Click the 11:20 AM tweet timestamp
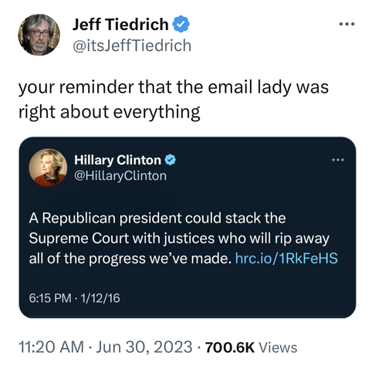375x366 pixels. coord(51,347)
